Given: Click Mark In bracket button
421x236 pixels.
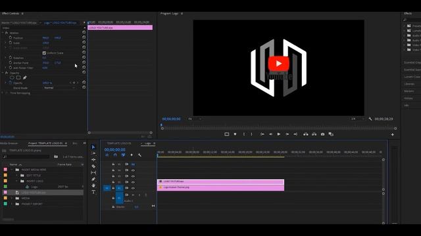Looking at the screenshot, I should pyautogui.click(x=244, y=134).
